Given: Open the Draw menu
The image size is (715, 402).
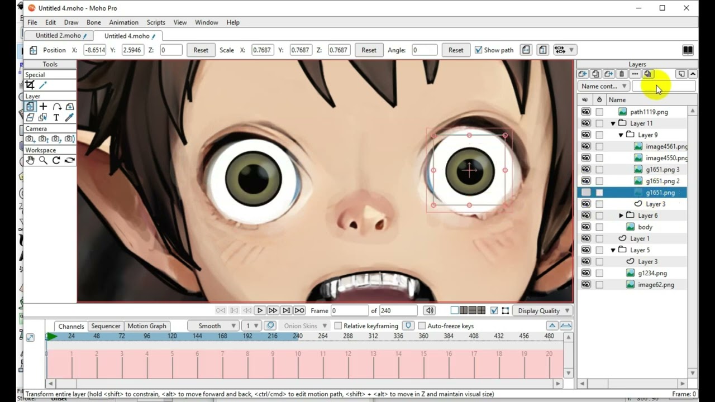Looking at the screenshot, I should [x=71, y=22].
